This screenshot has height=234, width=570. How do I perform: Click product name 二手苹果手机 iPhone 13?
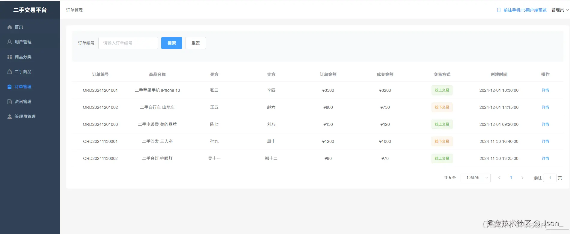pos(157,90)
